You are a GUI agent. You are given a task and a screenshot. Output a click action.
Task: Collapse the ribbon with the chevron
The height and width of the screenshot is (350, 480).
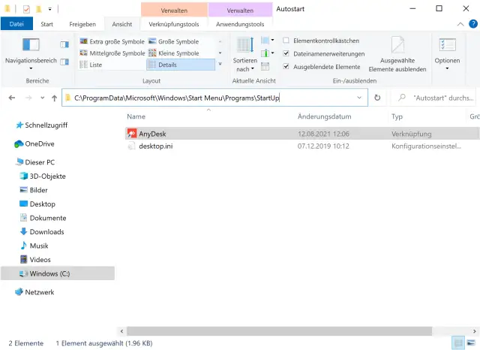click(x=460, y=24)
